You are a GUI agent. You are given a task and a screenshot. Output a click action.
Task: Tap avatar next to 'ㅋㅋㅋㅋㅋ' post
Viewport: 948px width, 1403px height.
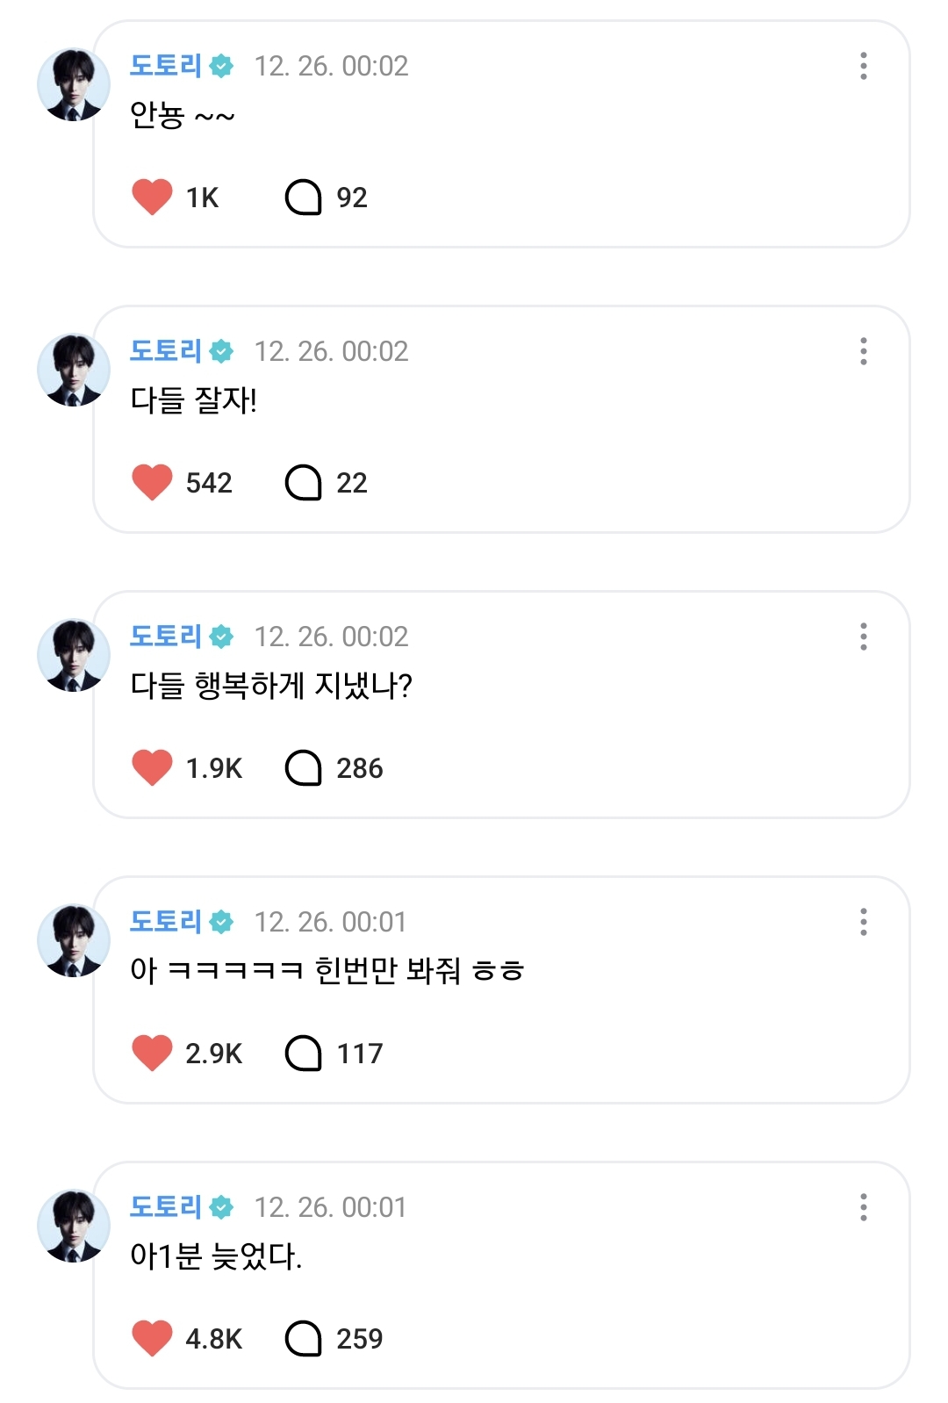pos(74,940)
